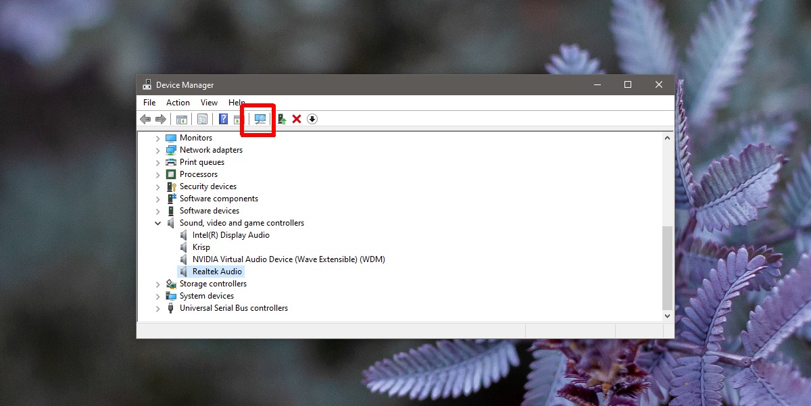Viewport: 811px width, 406px height.
Task: Click the Update device driver toolbar icon
Action: (x=282, y=119)
